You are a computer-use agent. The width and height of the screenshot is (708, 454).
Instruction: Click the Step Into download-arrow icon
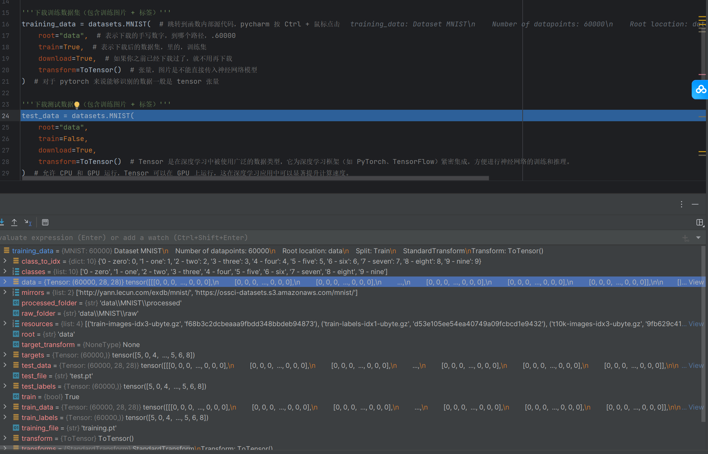(2, 222)
